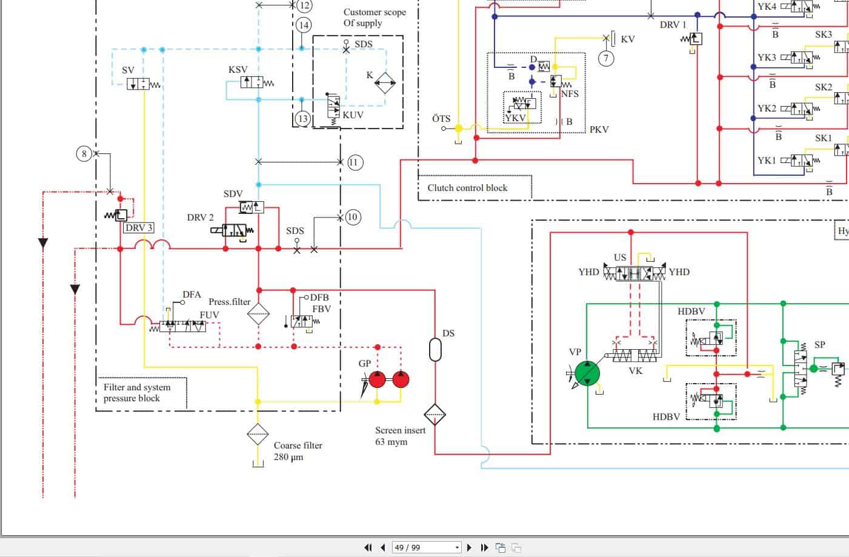Jump to the first page with double-arrow icon
This screenshot has height=557, width=849.
pos(368,547)
